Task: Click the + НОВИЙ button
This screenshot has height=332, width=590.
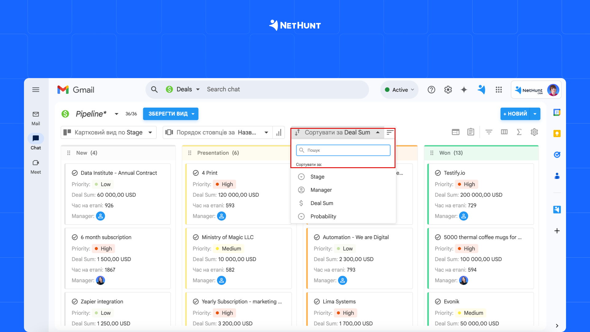Action: click(515, 114)
